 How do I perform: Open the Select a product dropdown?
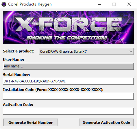[86, 51]
